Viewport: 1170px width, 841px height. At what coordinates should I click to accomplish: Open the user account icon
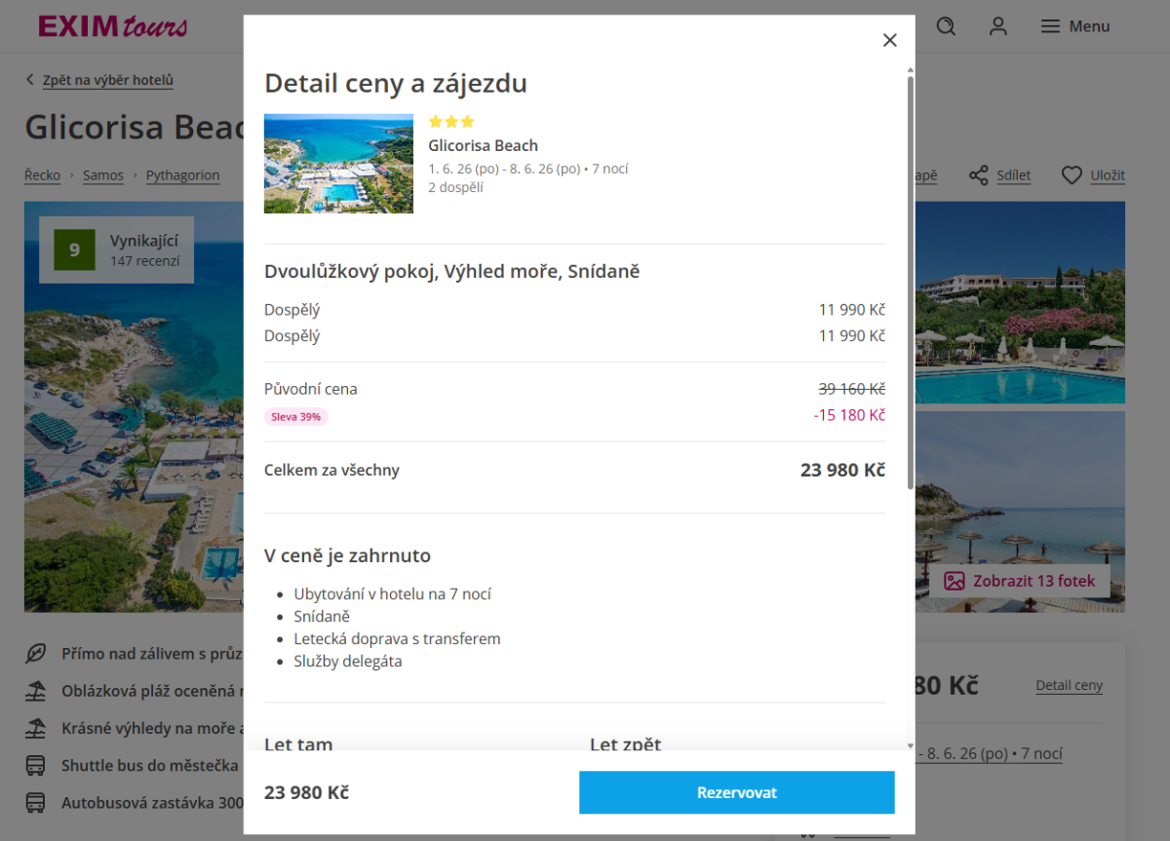click(997, 26)
